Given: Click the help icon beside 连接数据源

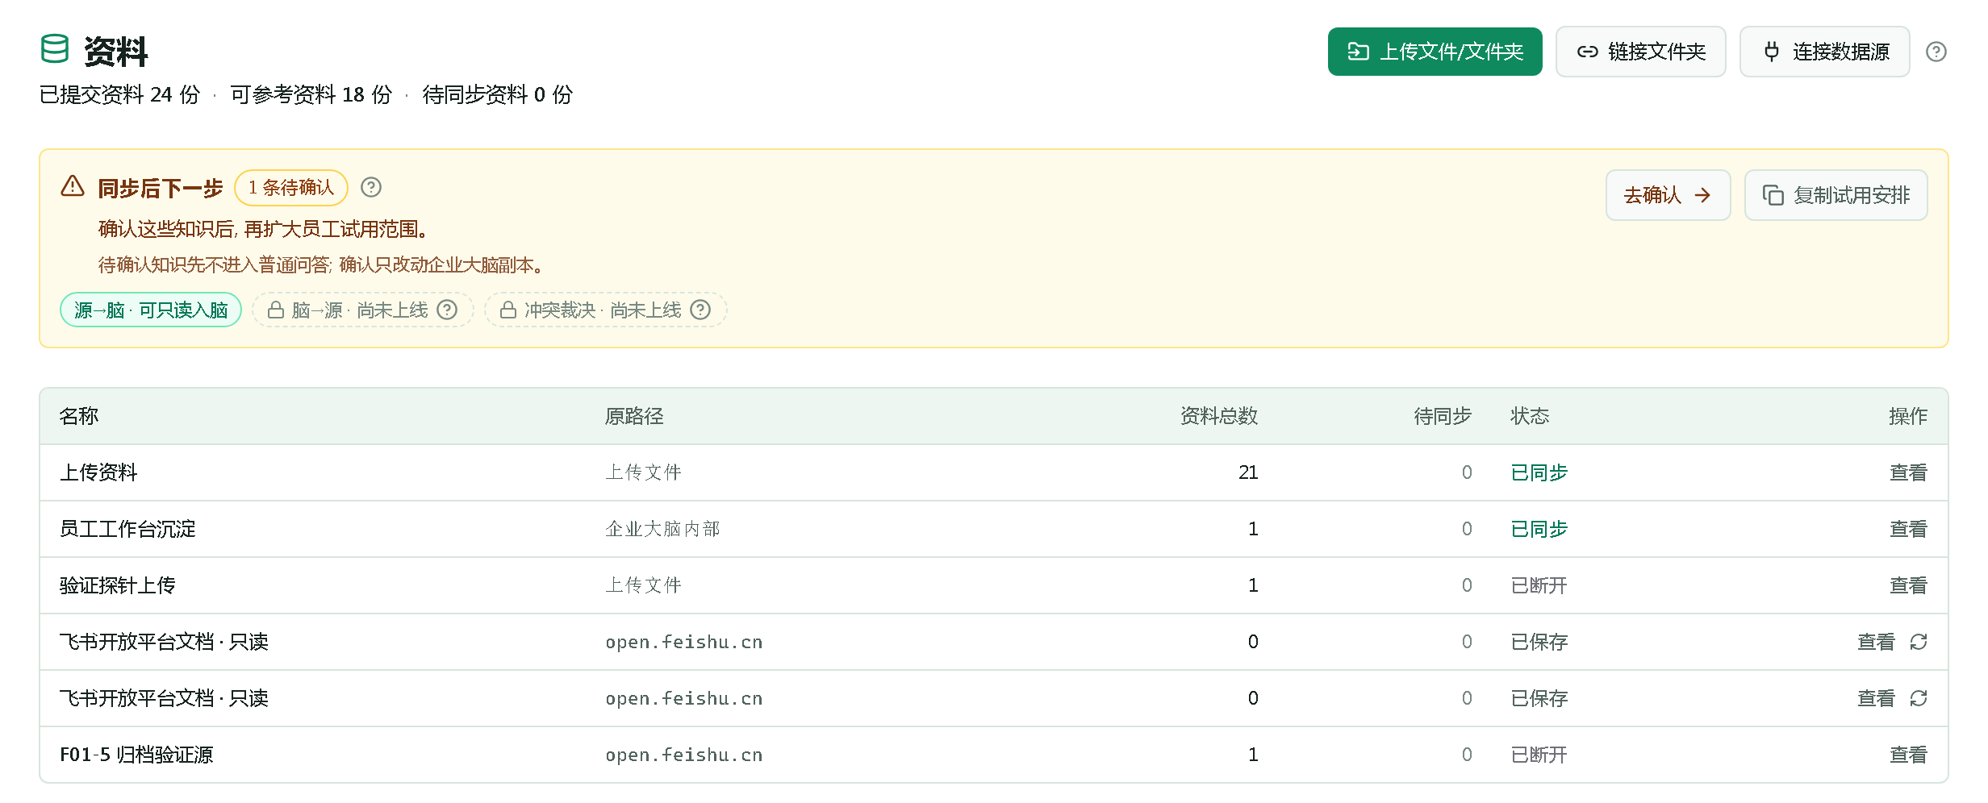Looking at the screenshot, I should click(1936, 52).
